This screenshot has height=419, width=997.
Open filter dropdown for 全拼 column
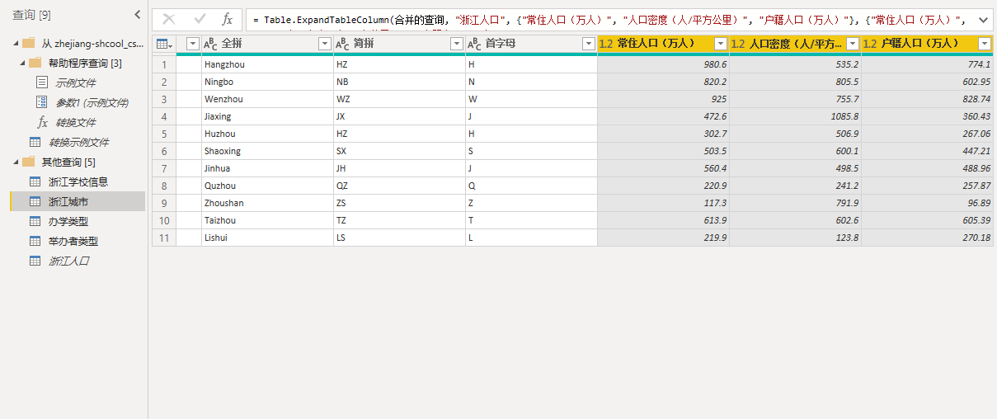coord(324,44)
